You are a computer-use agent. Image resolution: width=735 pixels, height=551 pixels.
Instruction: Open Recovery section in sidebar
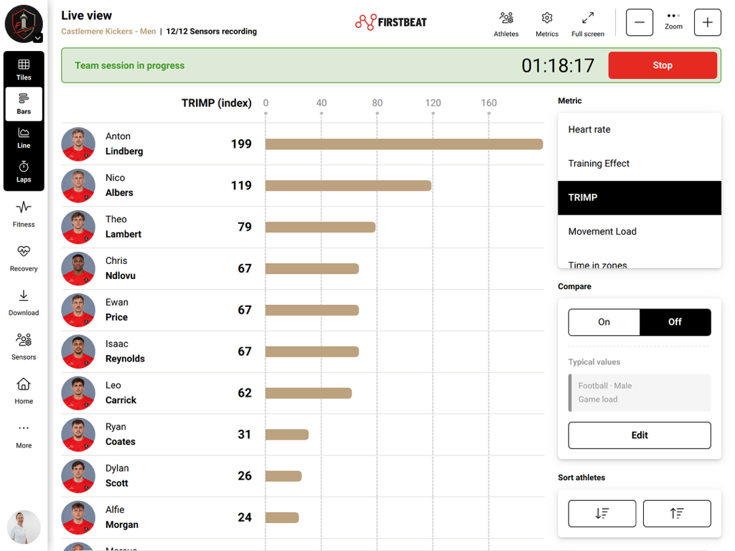pos(24,258)
